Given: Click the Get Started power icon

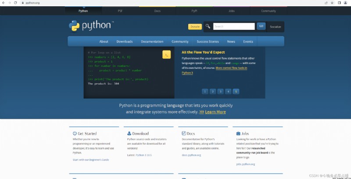Looking at the screenshot, I should pos(75,133).
